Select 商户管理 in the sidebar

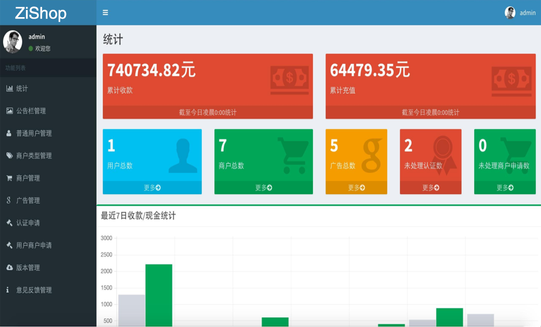click(48, 178)
